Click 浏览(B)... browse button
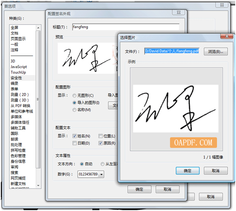236x211 pixels. coord(216,52)
